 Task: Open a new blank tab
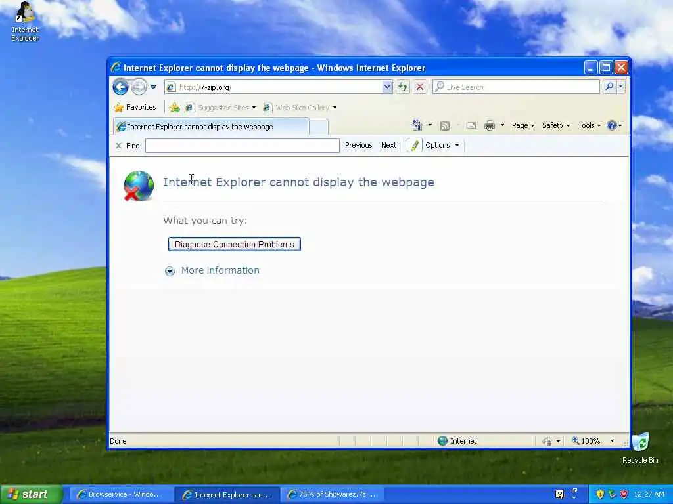coord(319,127)
